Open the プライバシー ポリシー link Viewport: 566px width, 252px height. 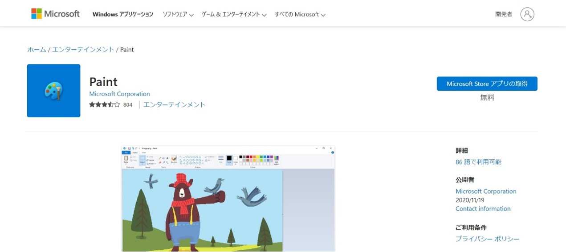(x=487, y=239)
